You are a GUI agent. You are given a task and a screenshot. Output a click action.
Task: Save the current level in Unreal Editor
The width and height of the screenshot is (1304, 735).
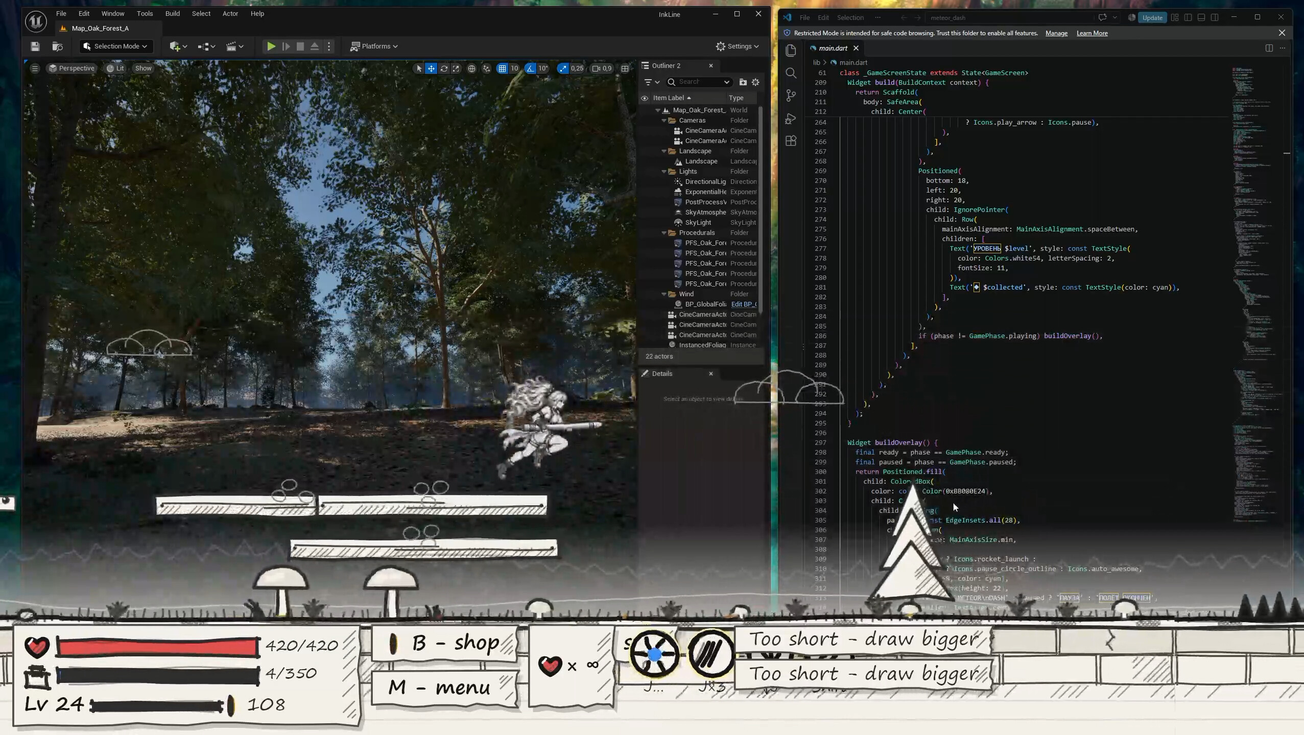coord(35,46)
